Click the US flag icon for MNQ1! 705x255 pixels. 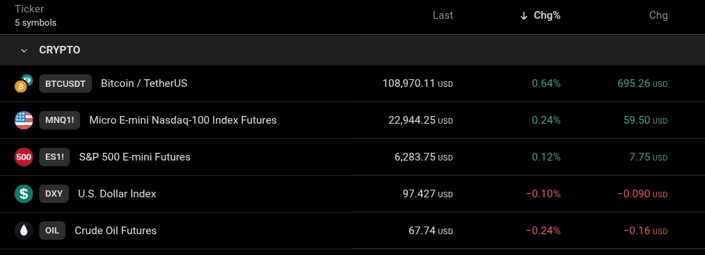point(24,120)
